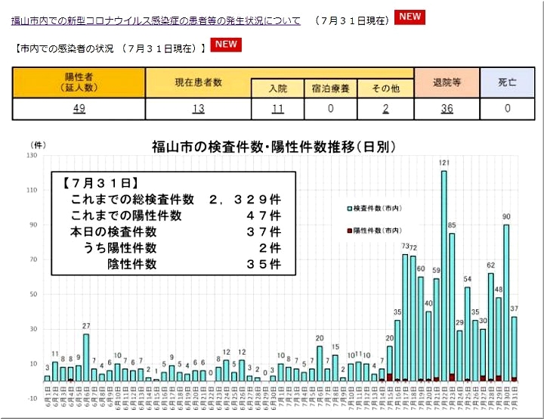Screen dimensions: 544x419
Task: Click the 宿泊療養 column header
Action: tap(331, 88)
